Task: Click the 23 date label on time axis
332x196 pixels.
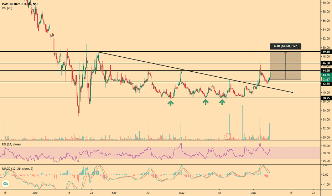Action: [313, 193]
